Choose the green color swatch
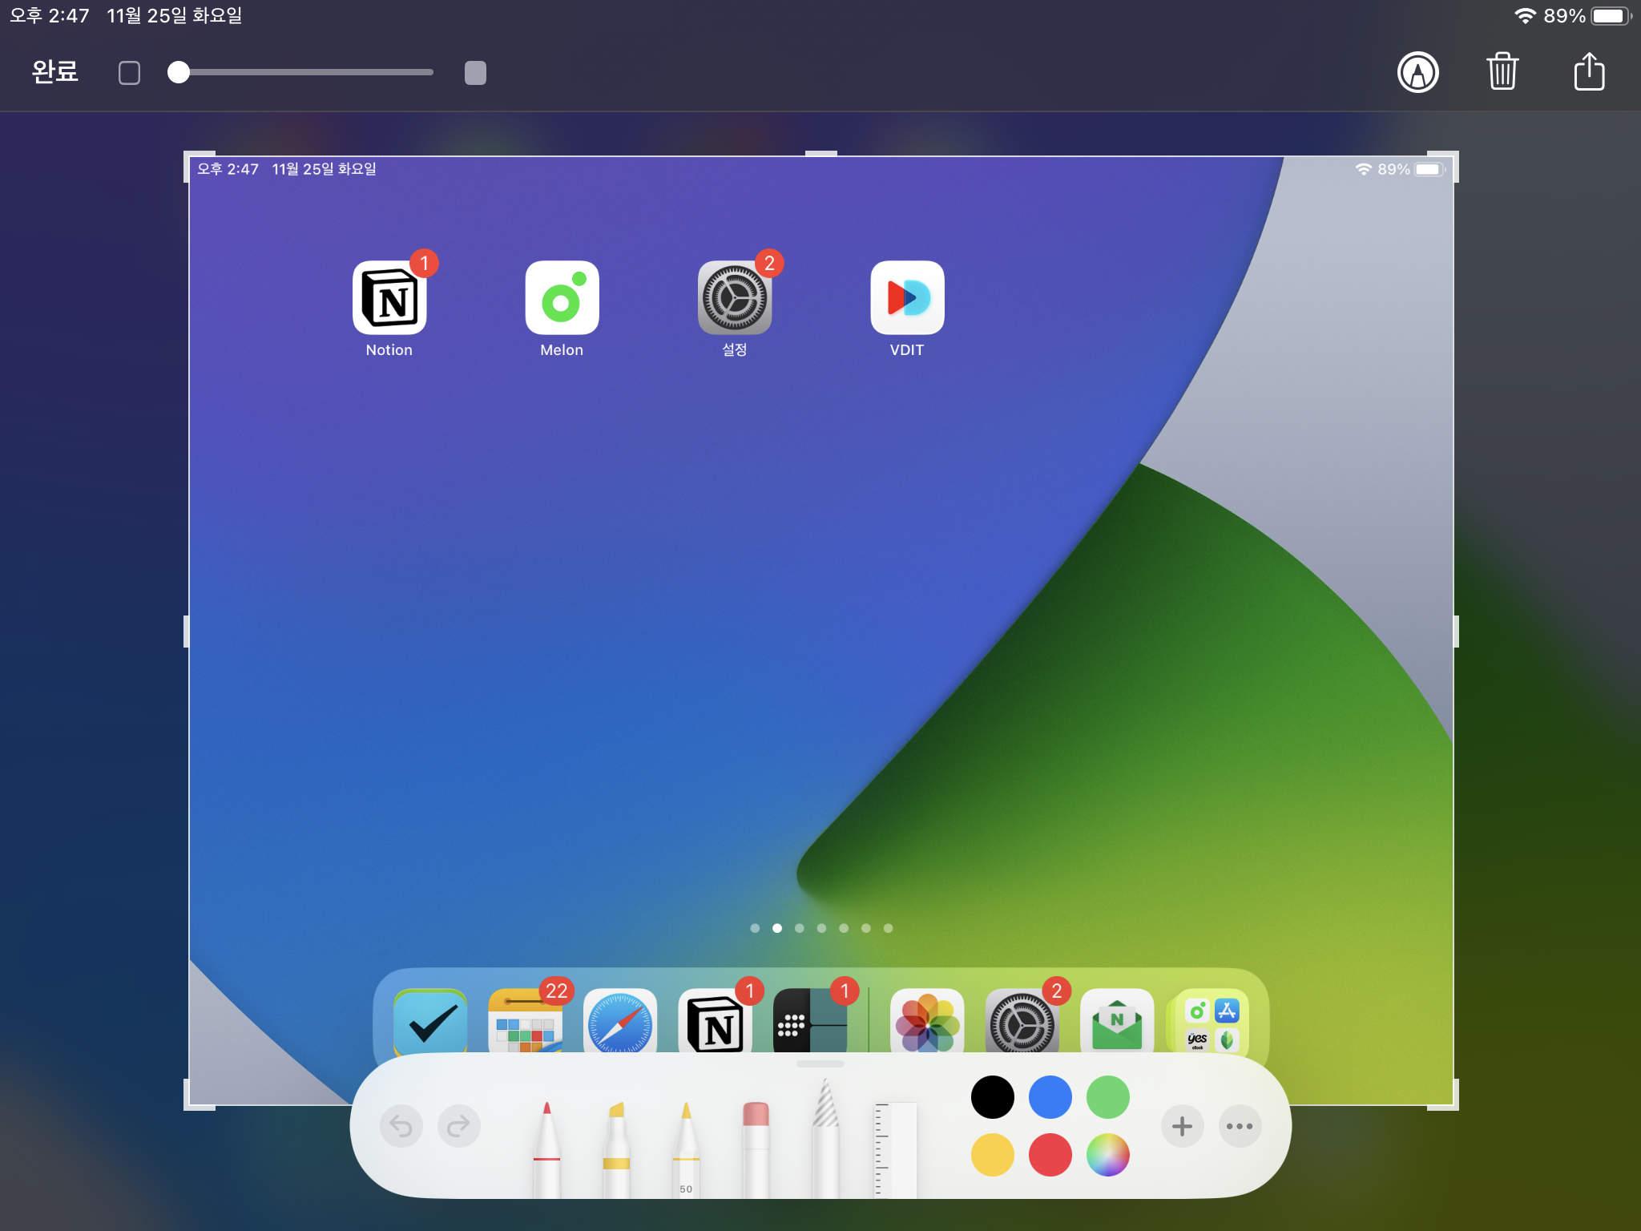Viewport: 1641px width, 1231px height. 1107,1097
